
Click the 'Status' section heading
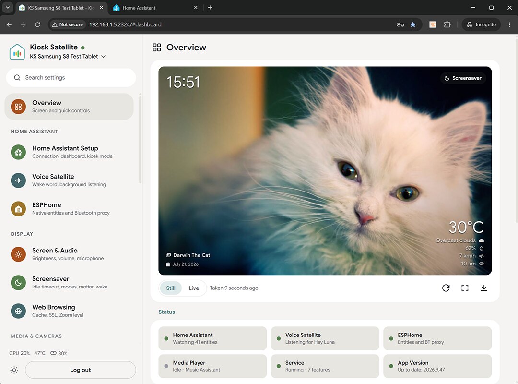click(166, 312)
